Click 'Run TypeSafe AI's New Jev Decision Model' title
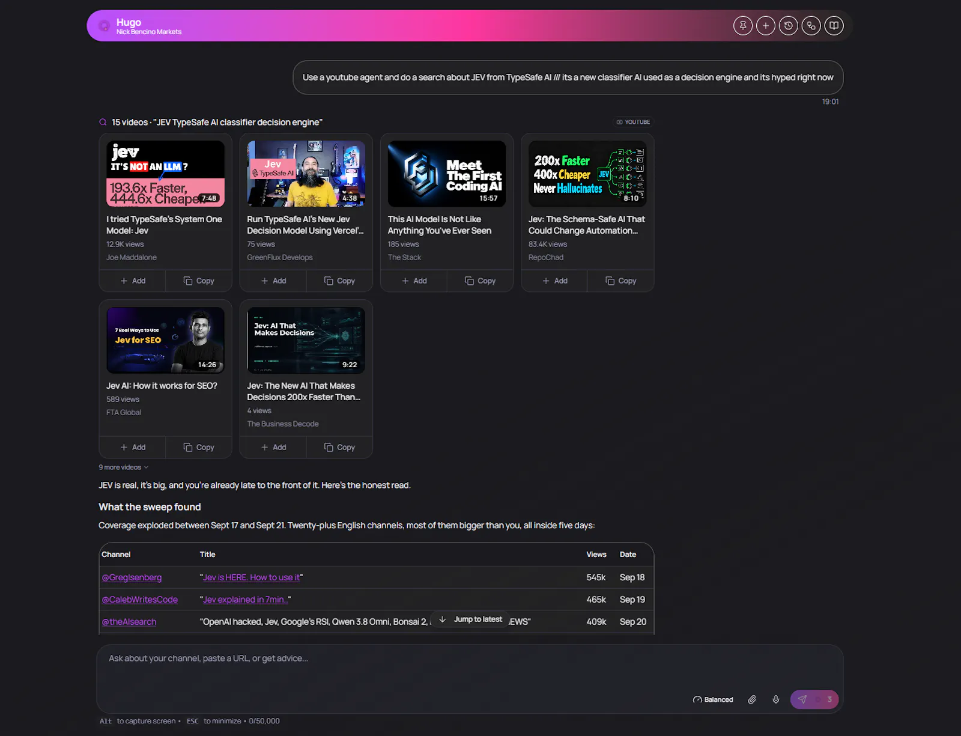The width and height of the screenshot is (961, 736). pos(305,225)
